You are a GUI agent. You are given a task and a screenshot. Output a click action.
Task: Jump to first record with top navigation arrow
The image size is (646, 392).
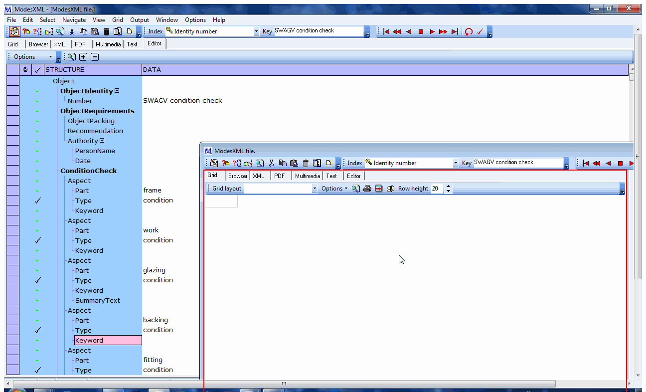[386, 31]
